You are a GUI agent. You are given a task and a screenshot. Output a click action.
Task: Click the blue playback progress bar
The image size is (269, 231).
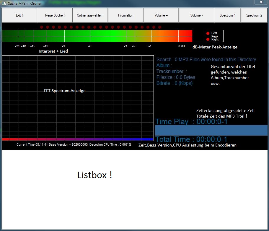211,130
